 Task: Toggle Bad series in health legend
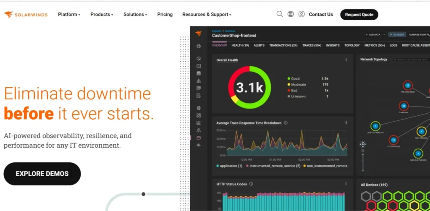pyautogui.click(x=292, y=91)
